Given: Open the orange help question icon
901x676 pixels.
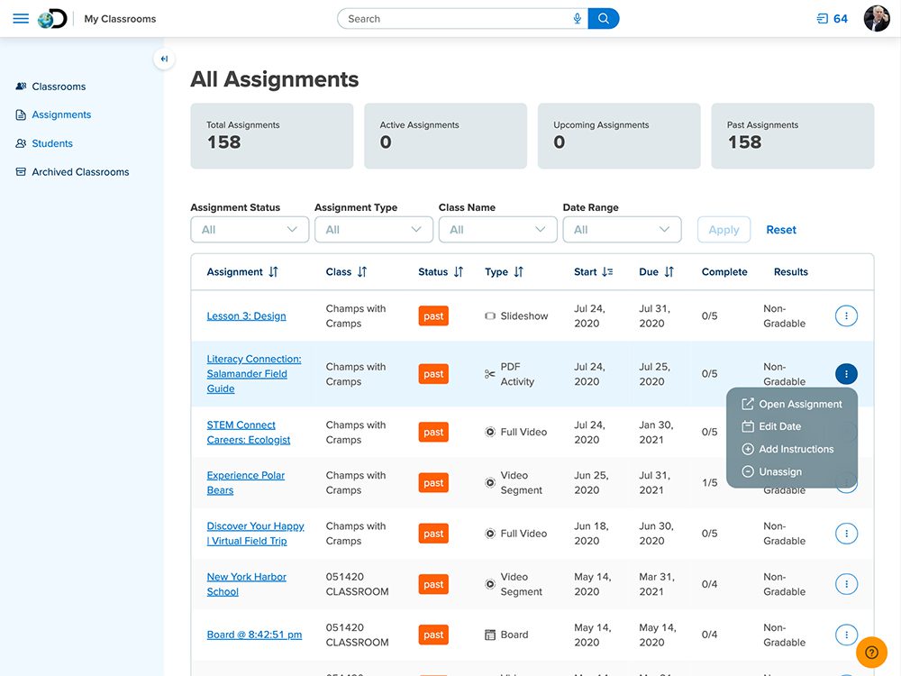Looking at the screenshot, I should 871,653.
